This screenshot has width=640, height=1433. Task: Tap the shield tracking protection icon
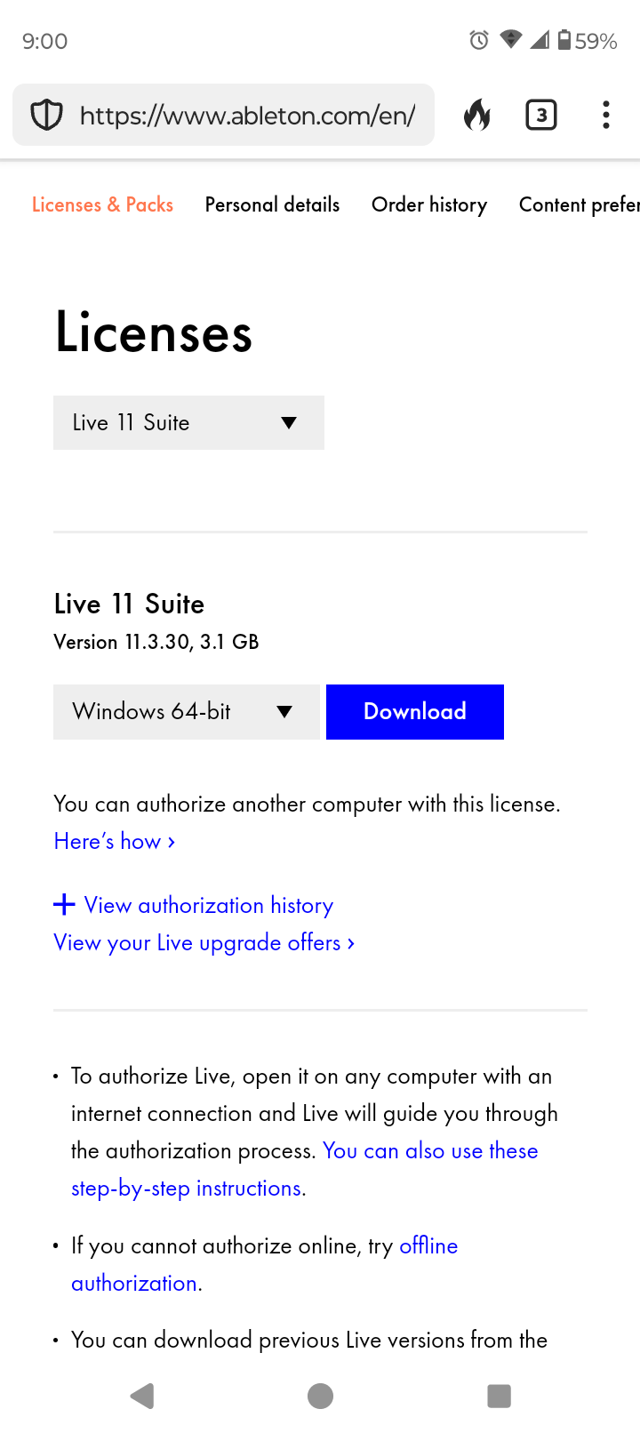pos(46,115)
